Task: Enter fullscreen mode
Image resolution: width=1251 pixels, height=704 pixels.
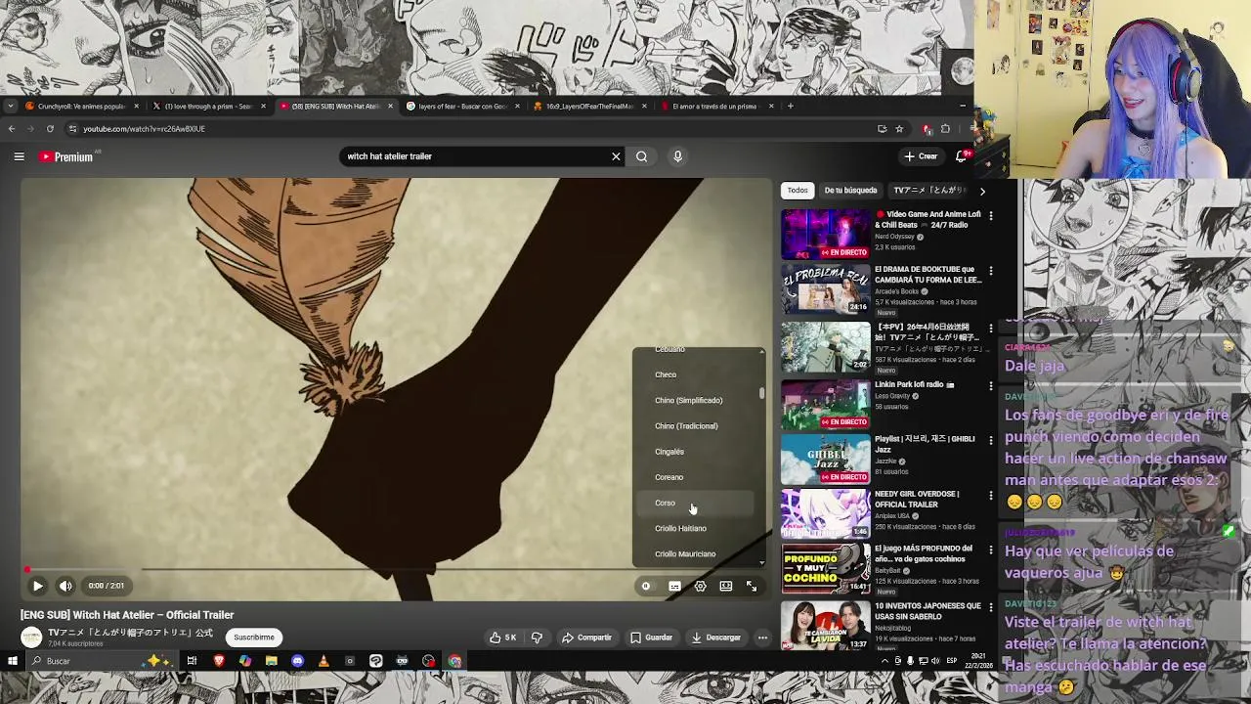Action: [752, 587]
